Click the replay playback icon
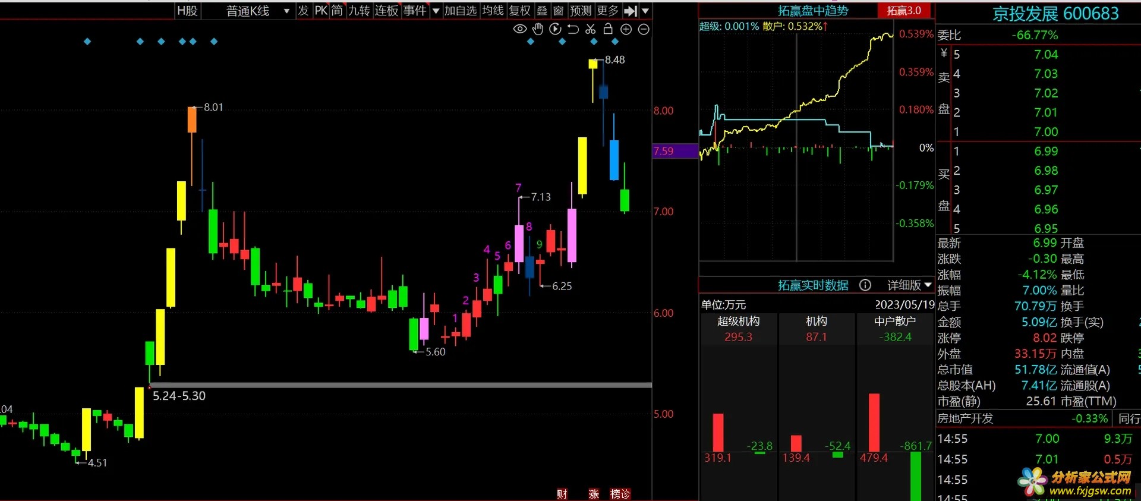This screenshot has height=501, width=1141. pyautogui.click(x=555, y=29)
